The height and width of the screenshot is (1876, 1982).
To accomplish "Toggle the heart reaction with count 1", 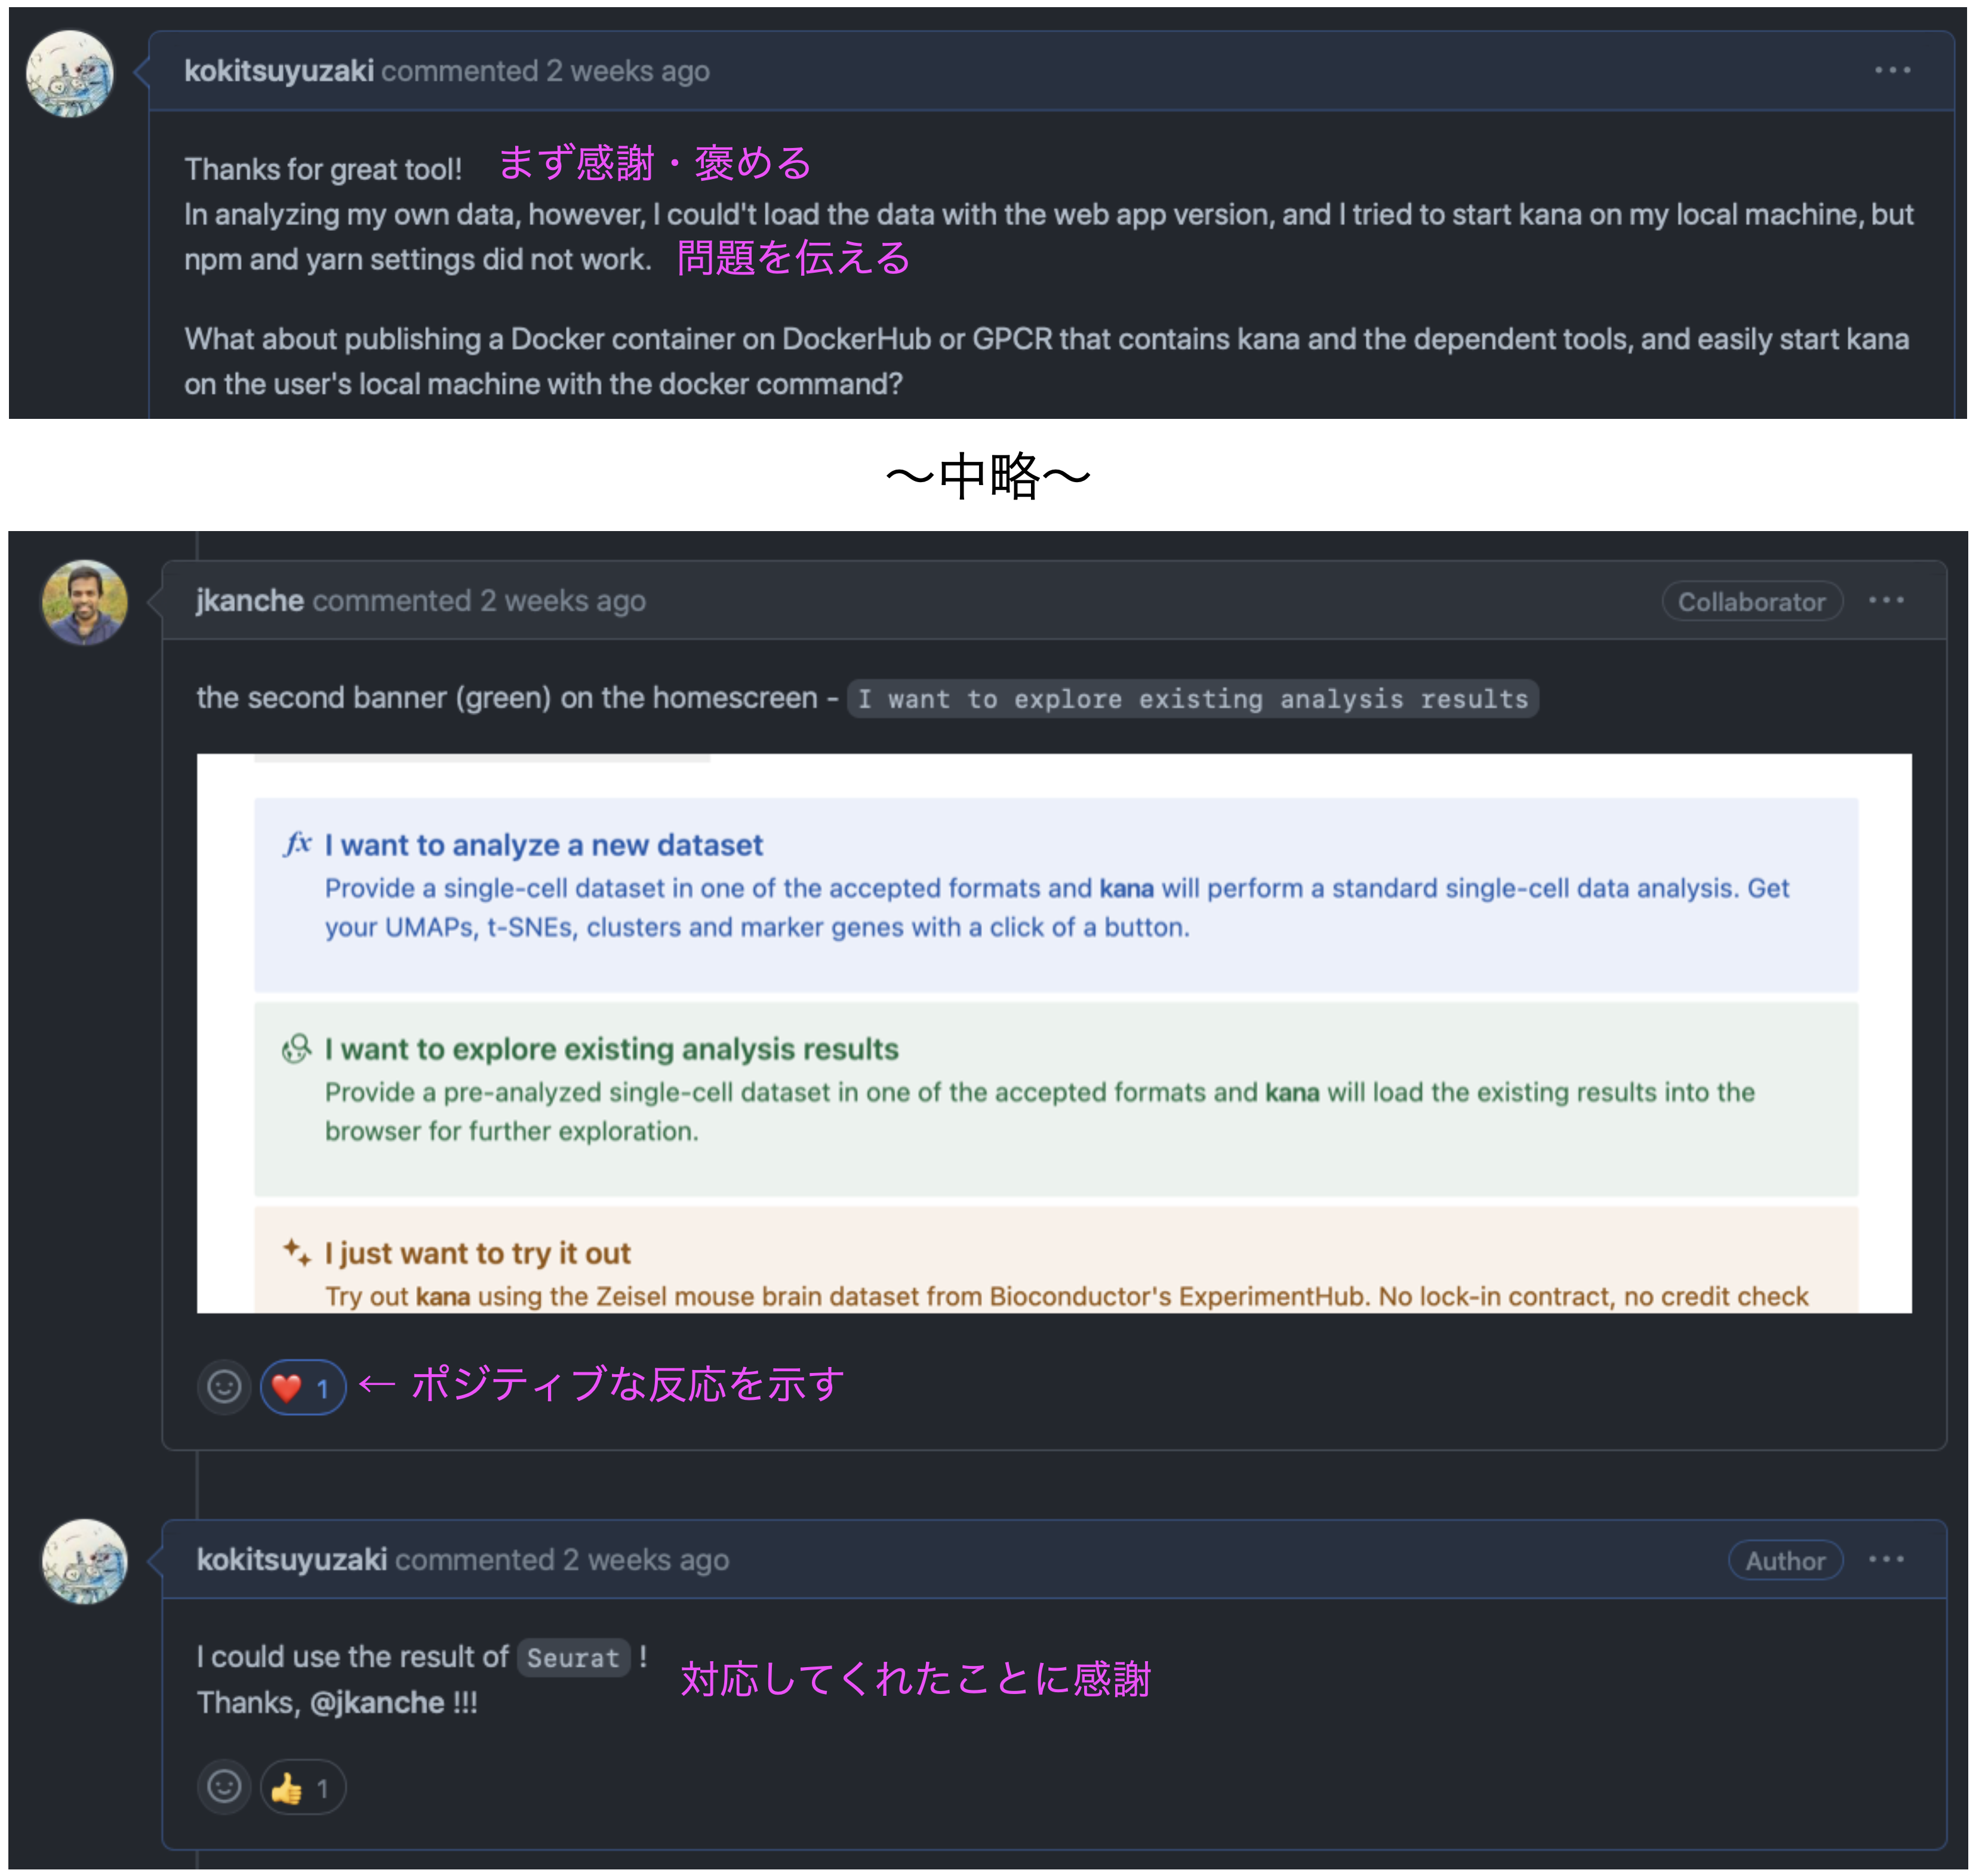I will (303, 1388).
